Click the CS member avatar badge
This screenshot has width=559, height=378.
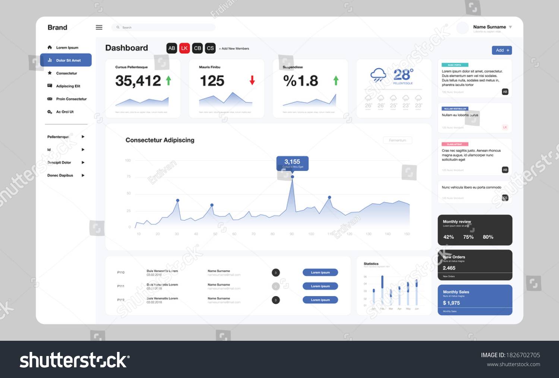[210, 48]
